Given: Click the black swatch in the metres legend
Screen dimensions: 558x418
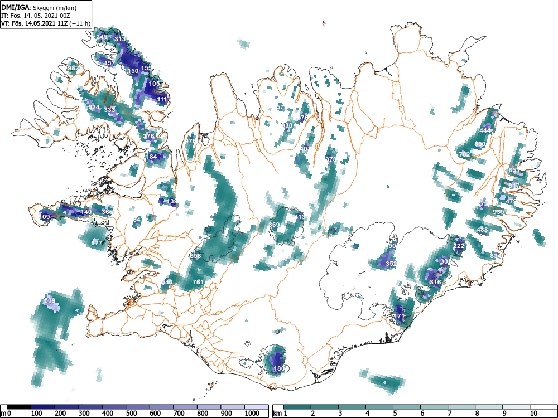Looking at the screenshot, I should [19, 407].
